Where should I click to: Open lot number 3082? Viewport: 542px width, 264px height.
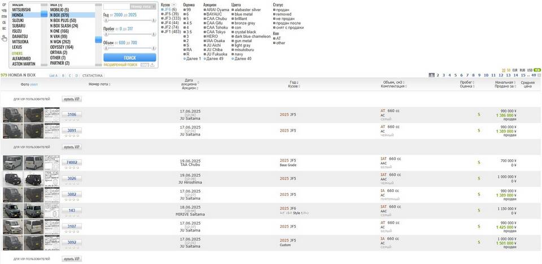[72, 194]
